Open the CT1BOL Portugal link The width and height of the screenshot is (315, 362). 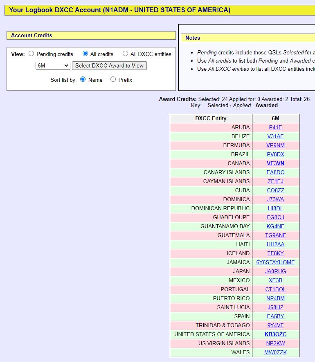pyautogui.click(x=275, y=290)
